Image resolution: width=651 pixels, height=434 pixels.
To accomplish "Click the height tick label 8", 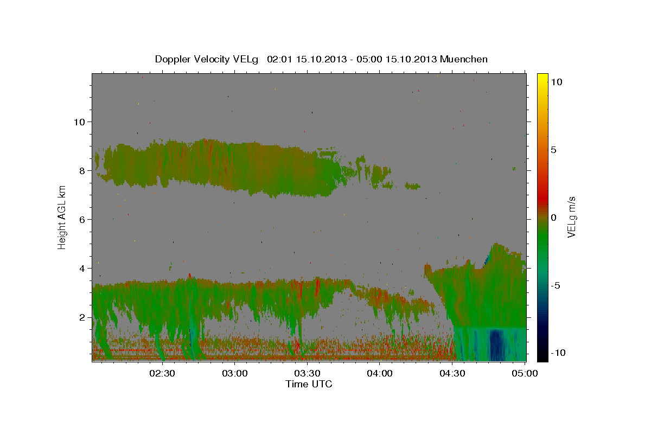I will [x=82, y=170].
